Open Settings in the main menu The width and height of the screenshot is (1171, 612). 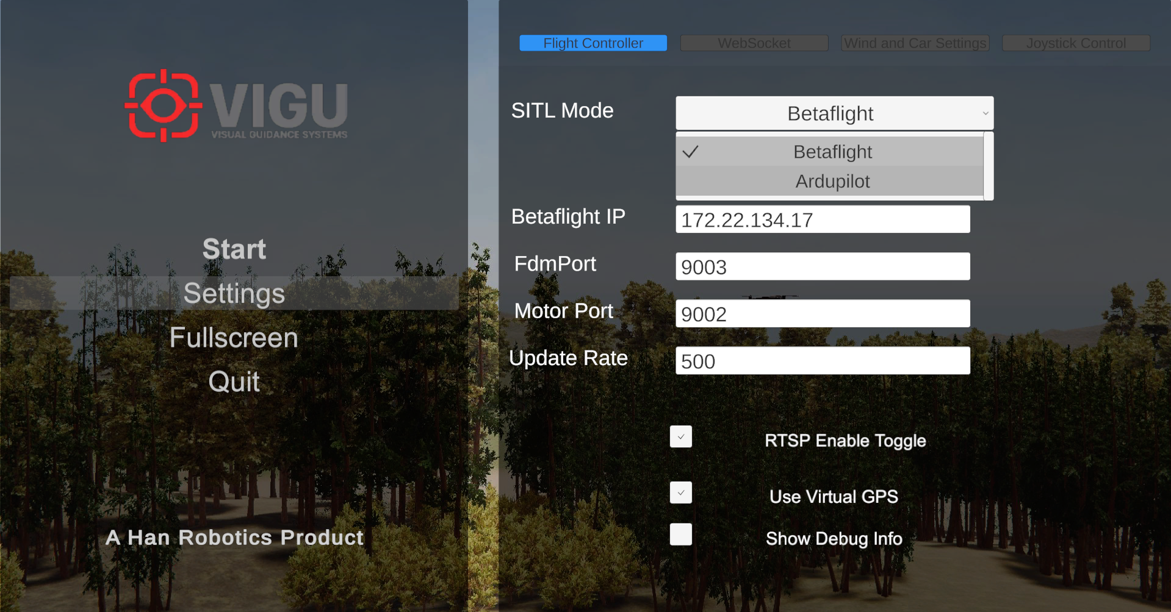coord(234,293)
